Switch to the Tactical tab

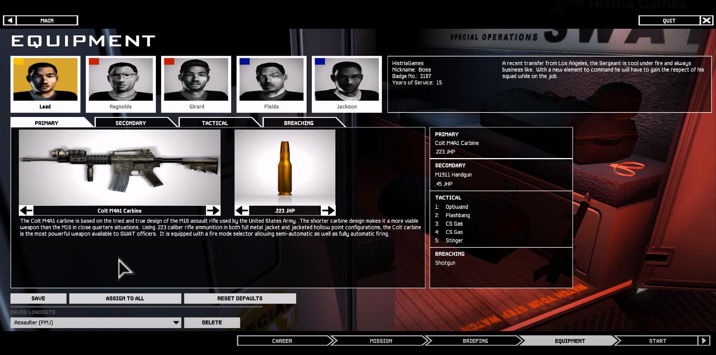pos(215,123)
